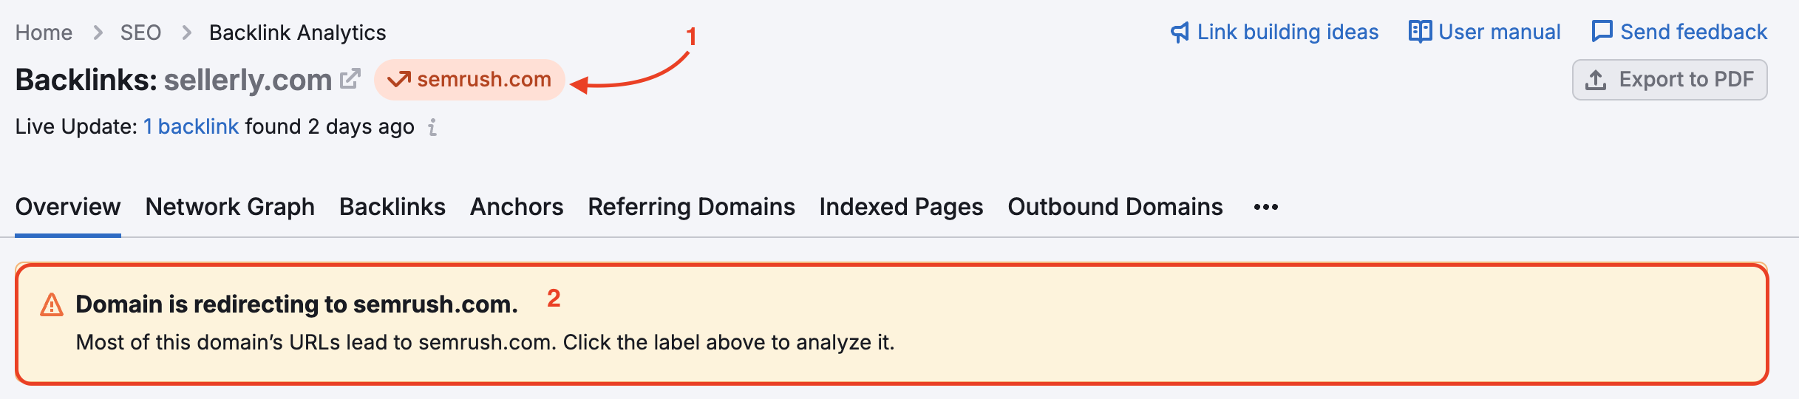Click the warning triangle icon in alert
The height and width of the screenshot is (399, 1799).
52,304
